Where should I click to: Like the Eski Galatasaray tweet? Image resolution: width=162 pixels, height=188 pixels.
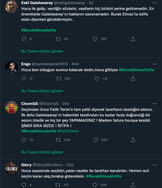click(95, 39)
